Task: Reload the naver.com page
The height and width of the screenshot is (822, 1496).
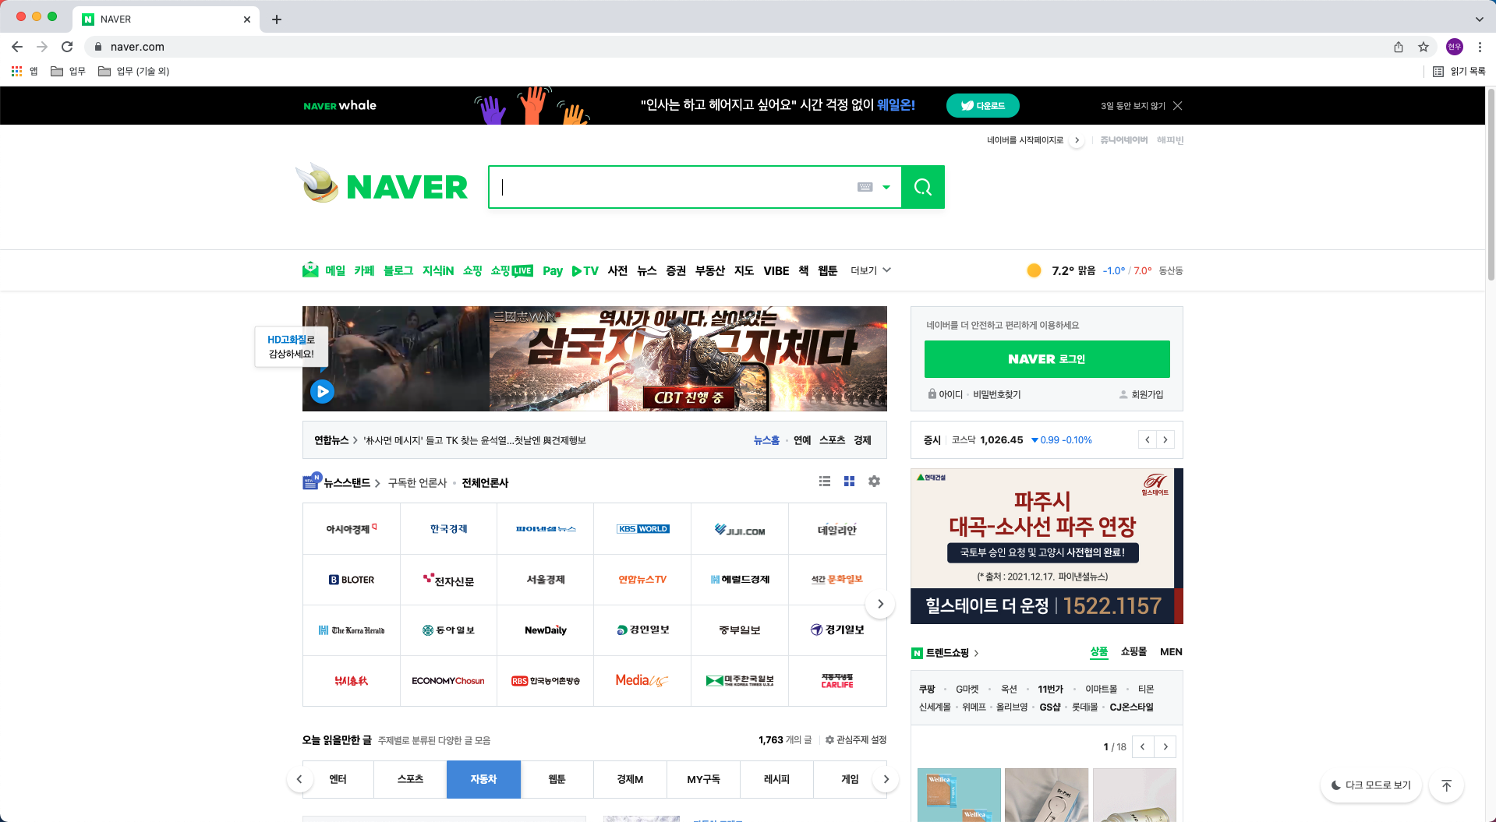Action: 67,47
